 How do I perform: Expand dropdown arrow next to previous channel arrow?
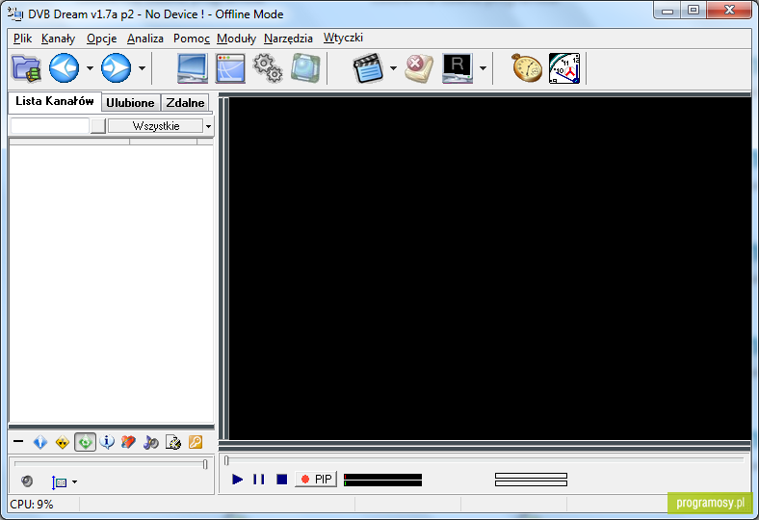pyautogui.click(x=90, y=68)
